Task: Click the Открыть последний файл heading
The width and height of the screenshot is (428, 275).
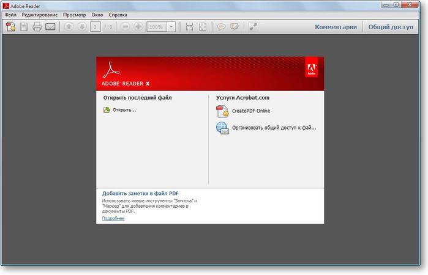Action: pyautogui.click(x=137, y=98)
